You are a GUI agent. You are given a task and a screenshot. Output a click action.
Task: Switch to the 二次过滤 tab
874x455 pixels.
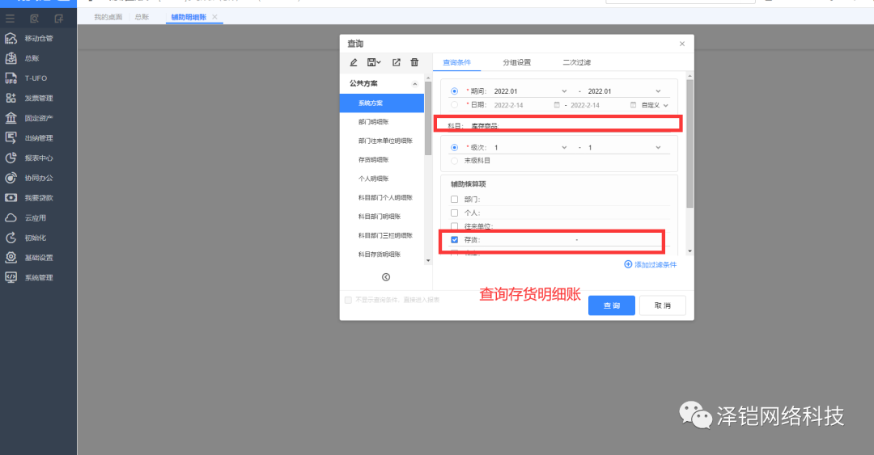click(576, 62)
